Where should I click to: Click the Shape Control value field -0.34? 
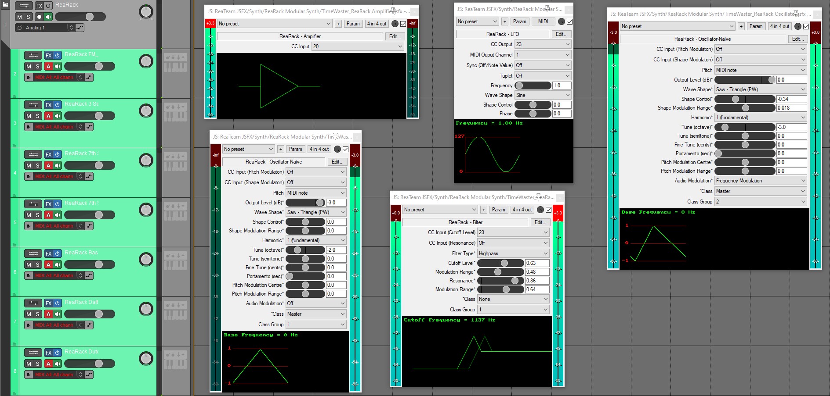click(x=791, y=99)
